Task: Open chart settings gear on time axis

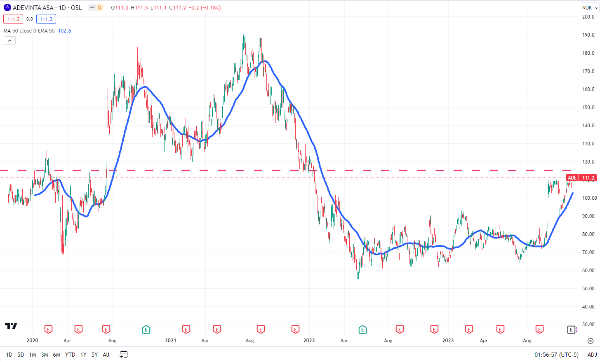Action: [591, 341]
